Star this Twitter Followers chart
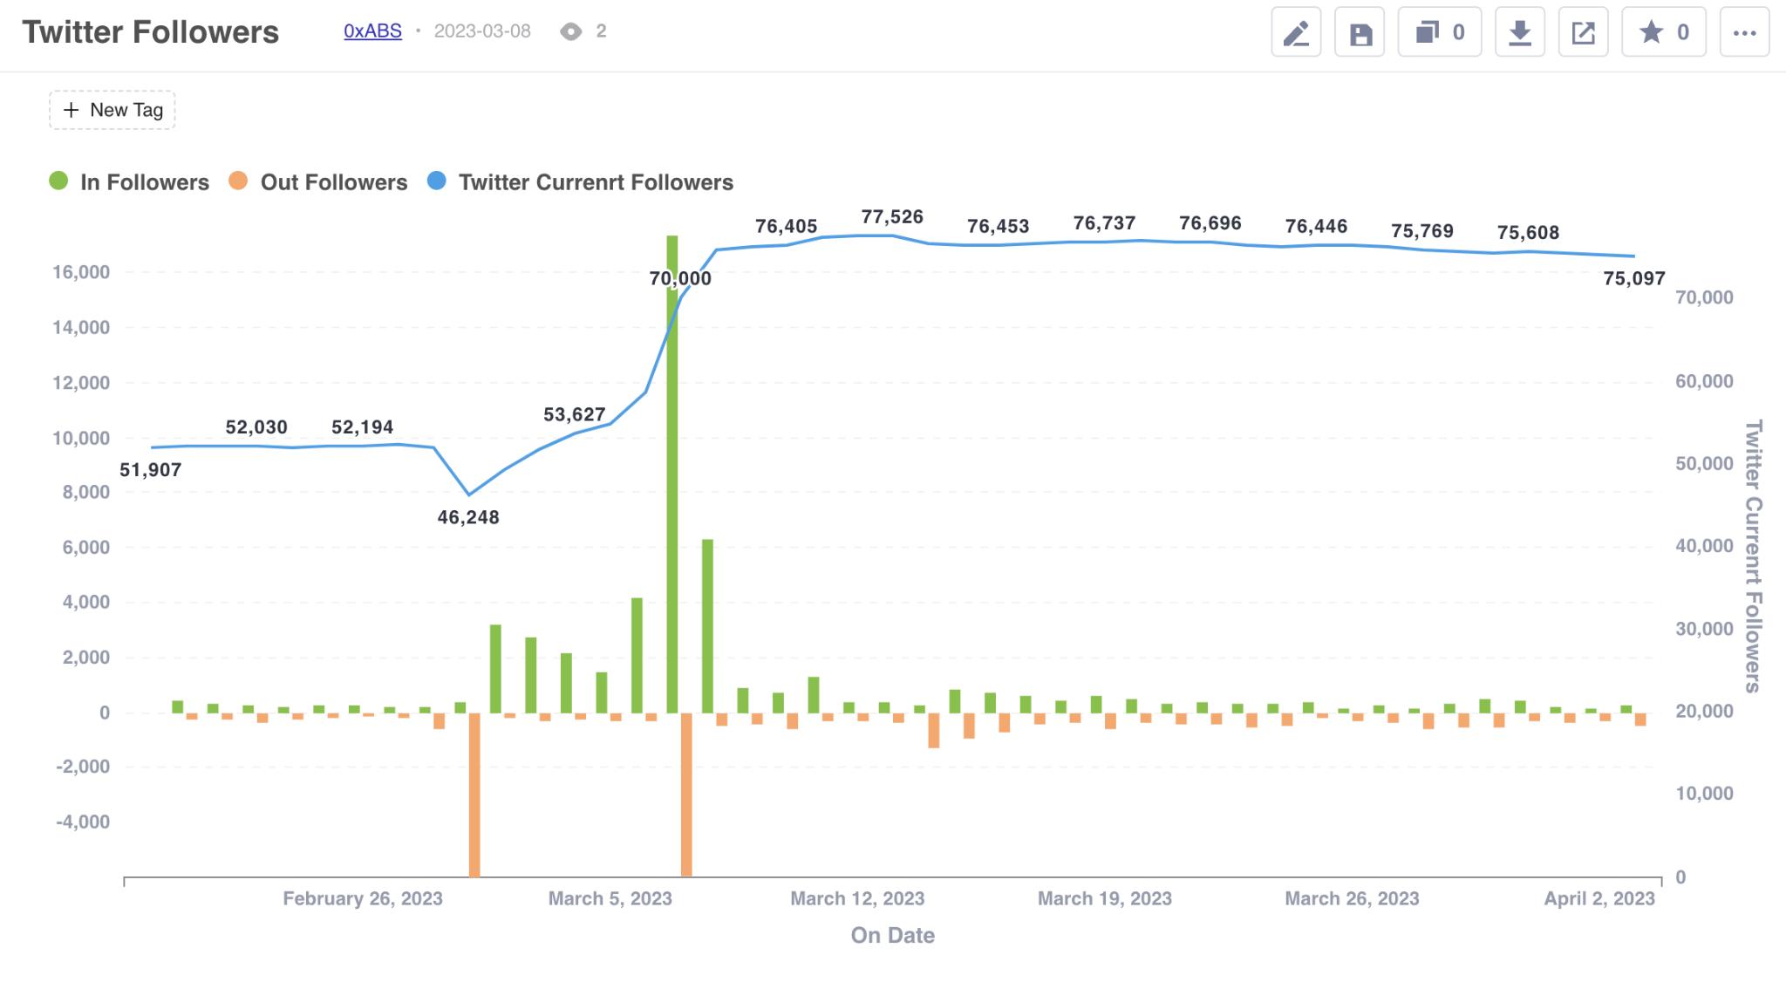The height and width of the screenshot is (989, 1786). 1664,33
